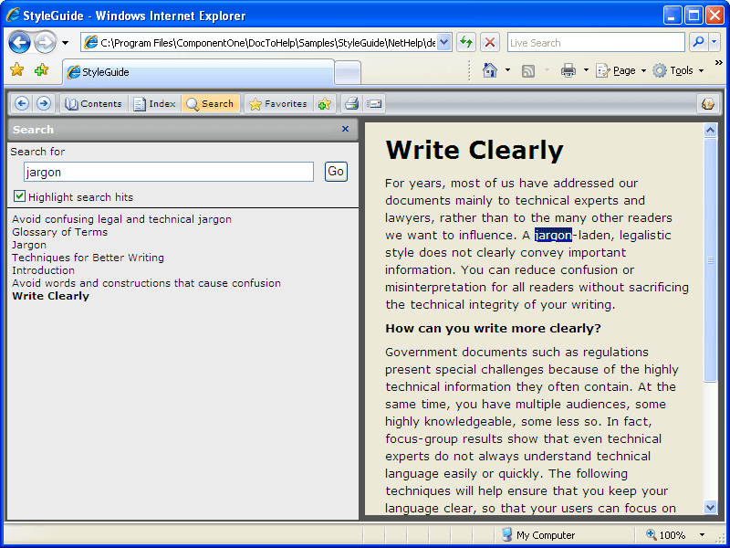This screenshot has height=548, width=730.
Task: Click the browser Back arrow button
Action: coord(19,42)
